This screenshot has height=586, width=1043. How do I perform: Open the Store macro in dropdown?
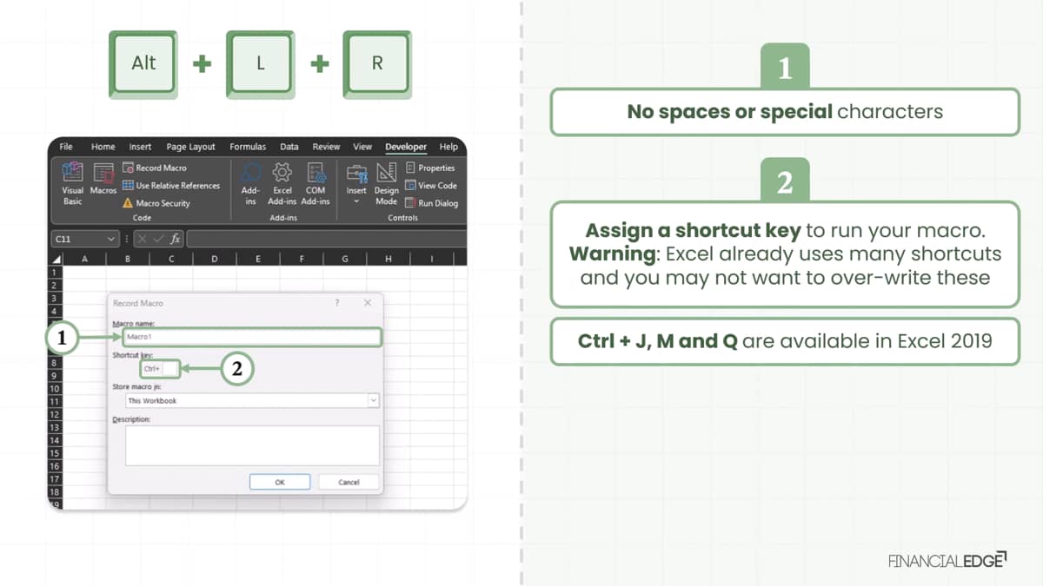click(374, 401)
